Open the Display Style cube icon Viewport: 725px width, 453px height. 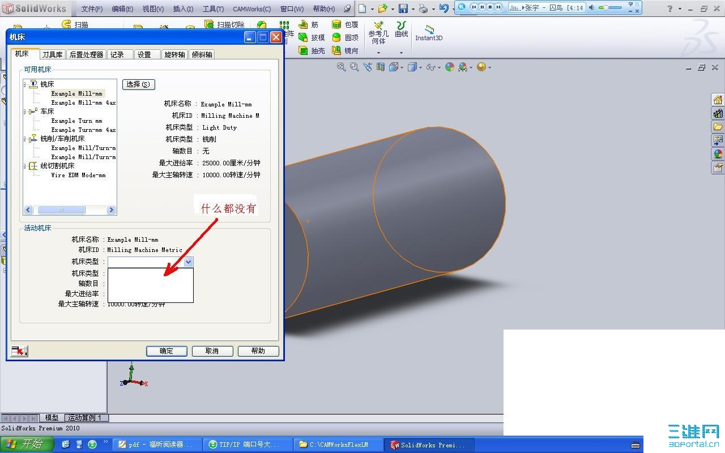coord(412,67)
